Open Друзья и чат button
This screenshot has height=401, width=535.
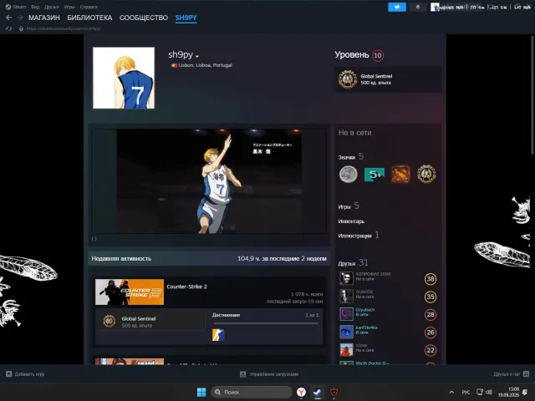pyautogui.click(x=511, y=374)
